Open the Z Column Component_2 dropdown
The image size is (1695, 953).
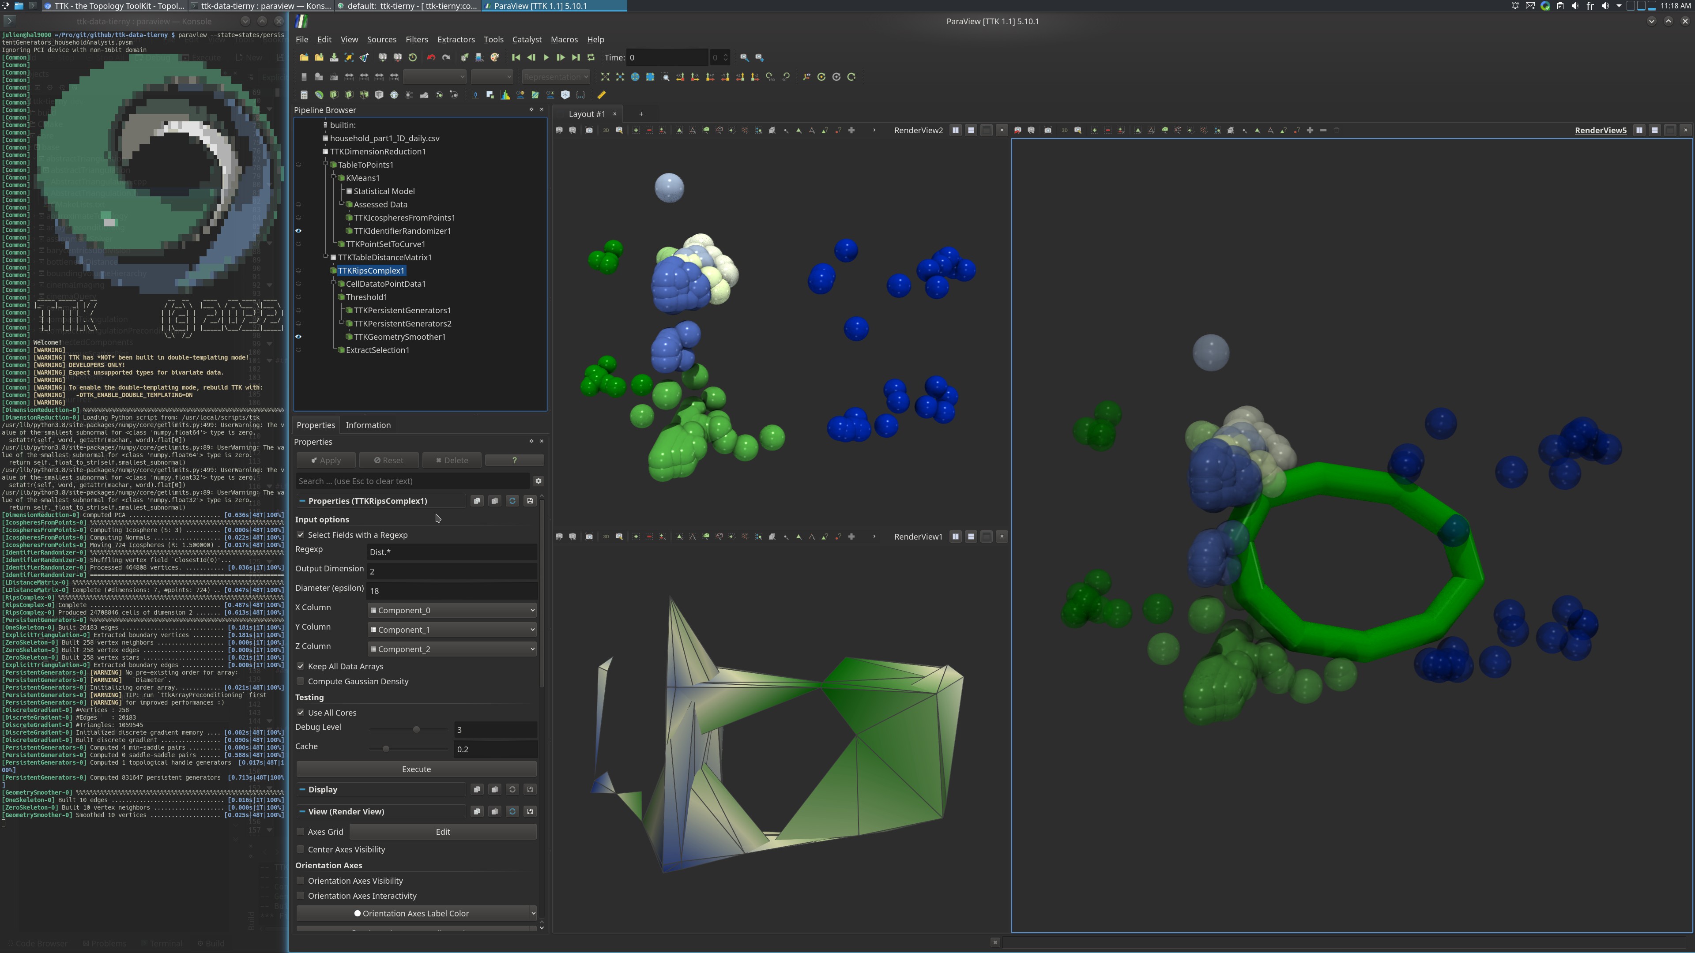point(452,649)
